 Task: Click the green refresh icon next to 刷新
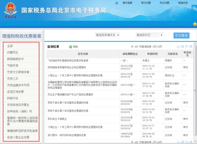[x=71, y=47]
